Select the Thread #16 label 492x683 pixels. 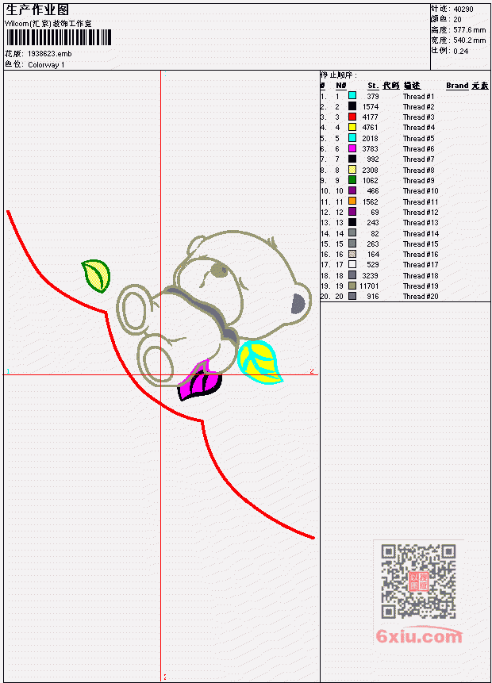421,255
